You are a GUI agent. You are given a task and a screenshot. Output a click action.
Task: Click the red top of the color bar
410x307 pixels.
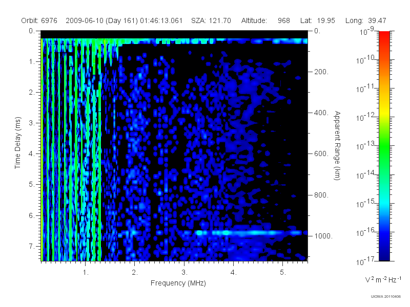(x=384, y=35)
